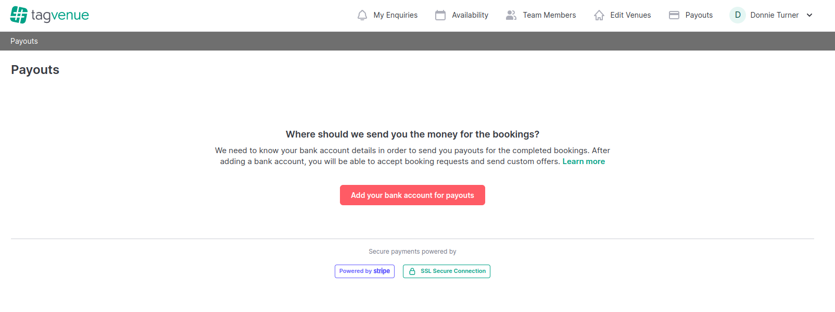Image resolution: width=835 pixels, height=312 pixels.
Task: Click Add your bank account for payouts
Action: [x=412, y=195]
